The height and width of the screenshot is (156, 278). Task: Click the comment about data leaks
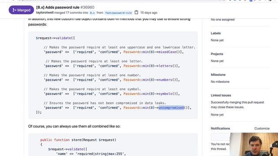pyautogui.click(x=105, y=103)
